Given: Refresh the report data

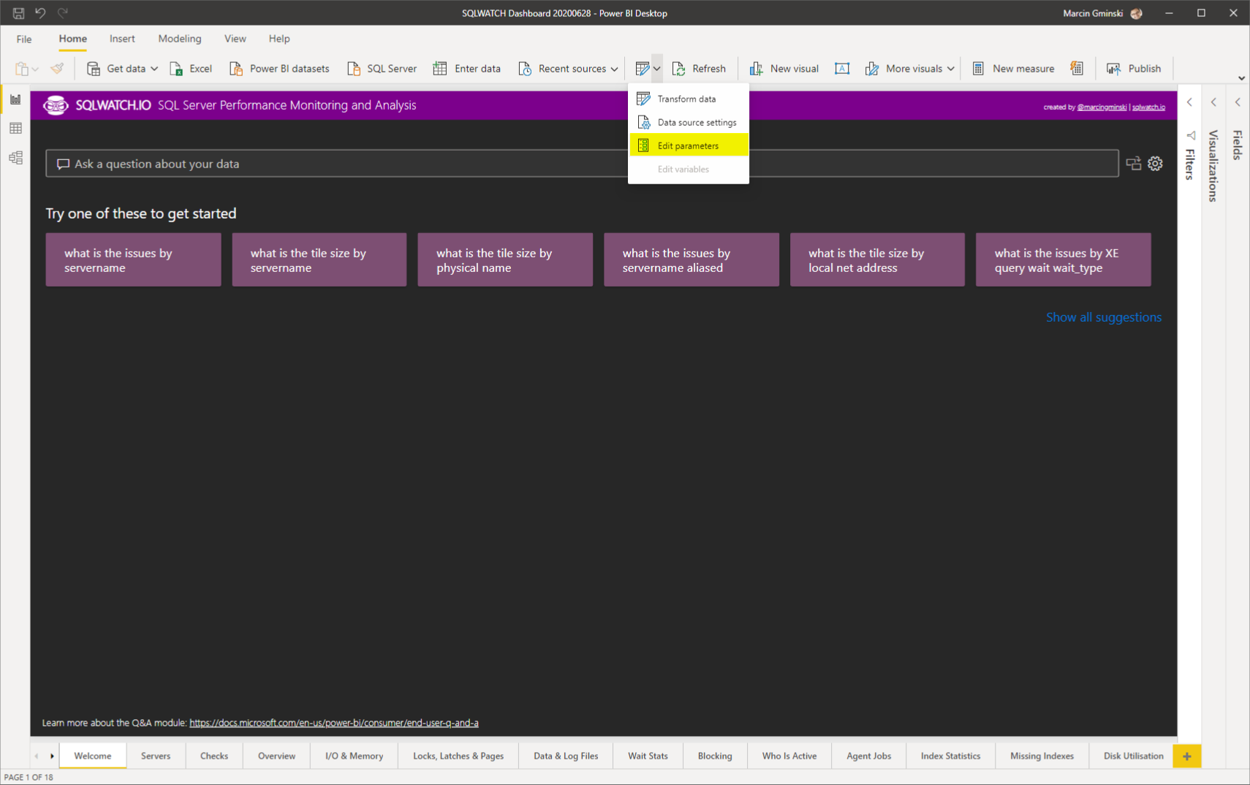Looking at the screenshot, I should pyautogui.click(x=699, y=69).
